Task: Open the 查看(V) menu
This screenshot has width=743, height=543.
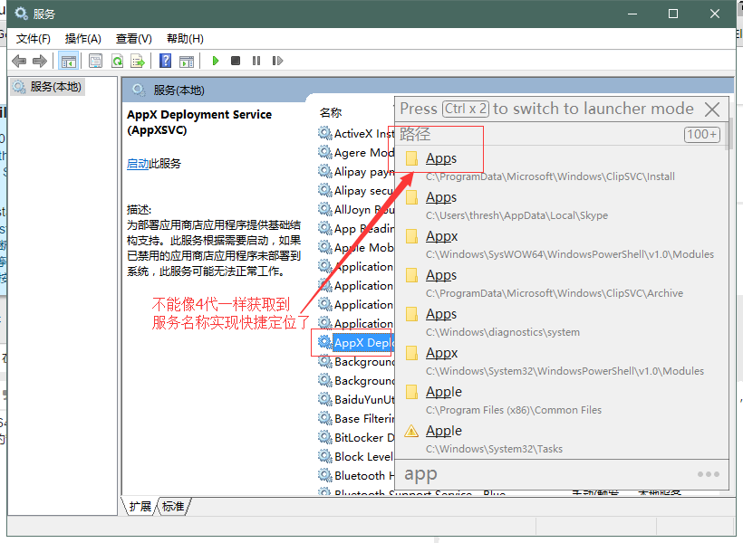Action: tap(134, 39)
